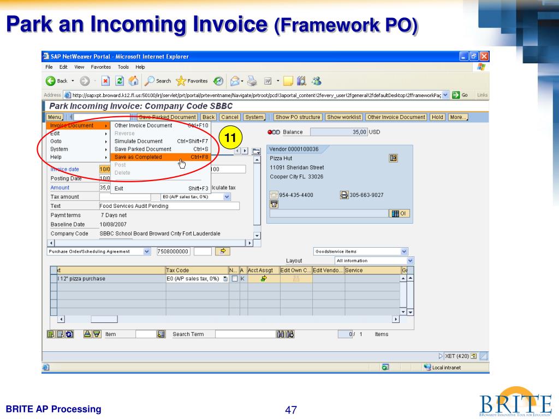The height and width of the screenshot is (419, 559).
Task: Open the Goods/service items dropdown
Action: tap(403, 252)
